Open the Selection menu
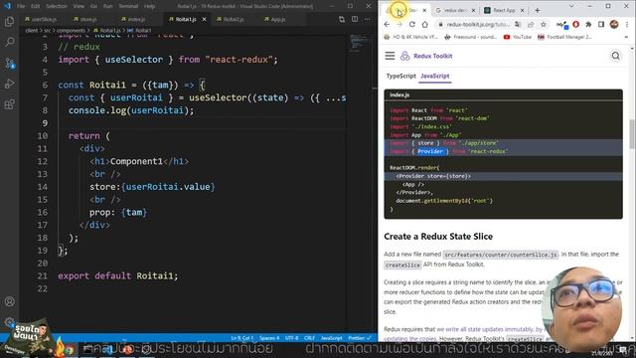This screenshot has height=358, width=636. click(x=57, y=6)
